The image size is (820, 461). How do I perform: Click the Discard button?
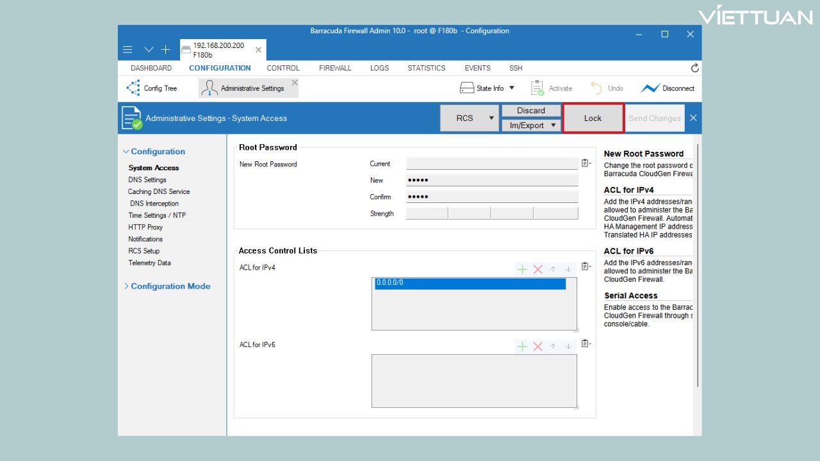(x=530, y=111)
